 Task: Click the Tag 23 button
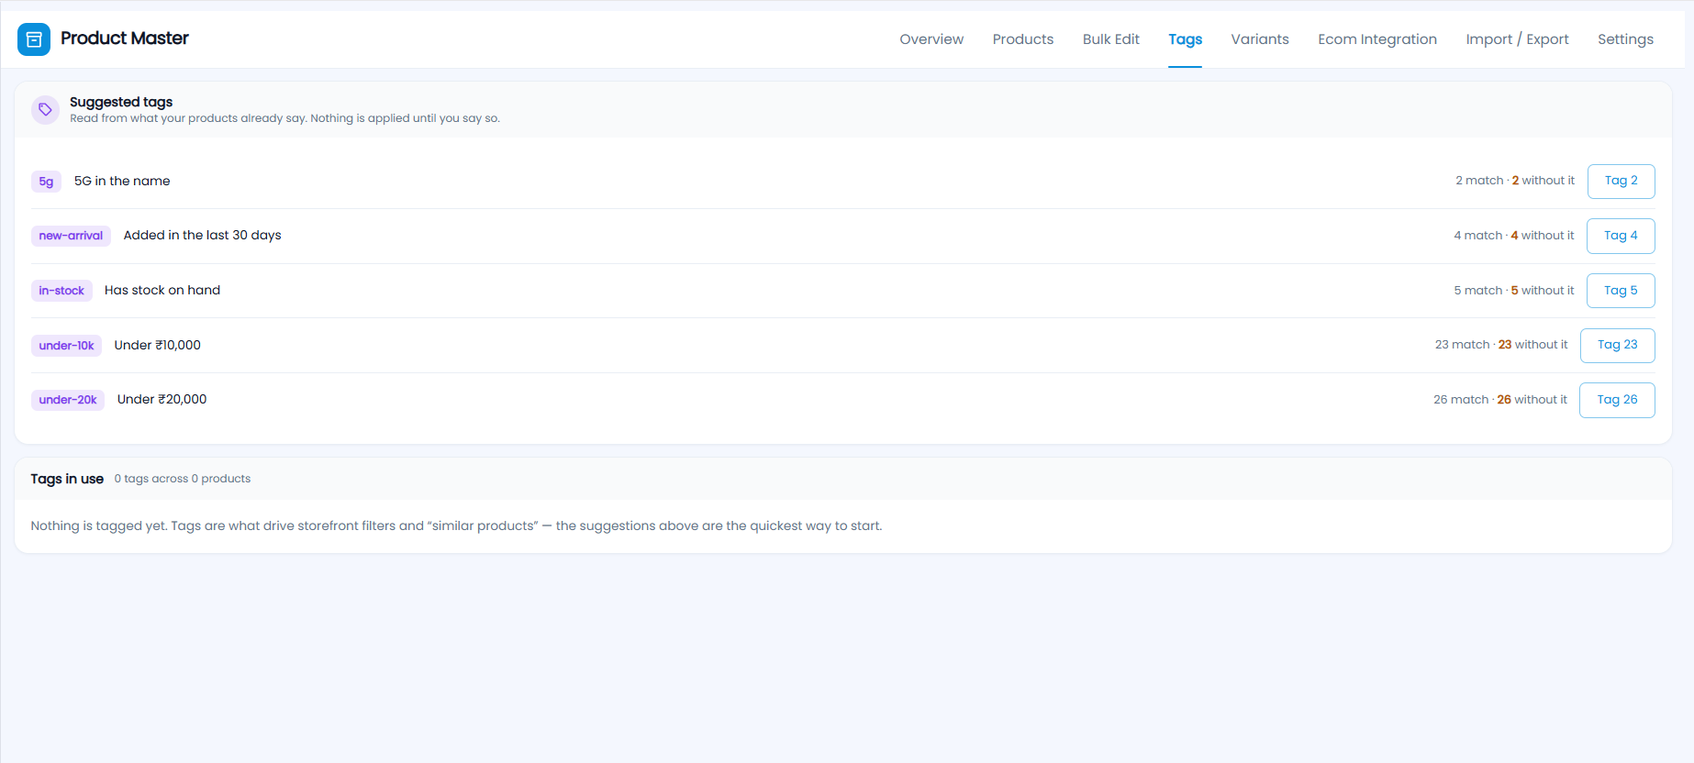point(1617,345)
